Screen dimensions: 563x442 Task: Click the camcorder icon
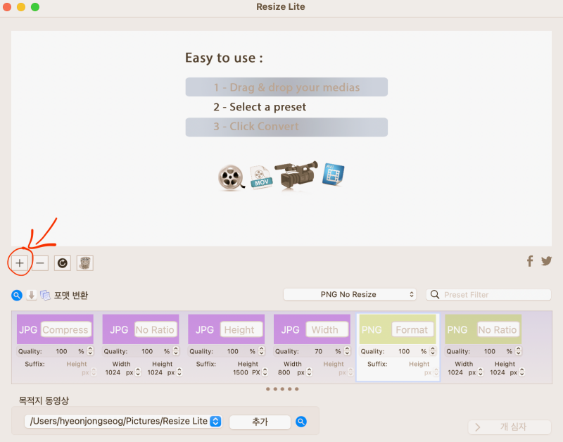coord(296,175)
